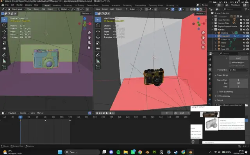The height and width of the screenshot is (155, 250).
Task: Click the zoom magnifier in right viewport
Action: [x=203, y=33]
